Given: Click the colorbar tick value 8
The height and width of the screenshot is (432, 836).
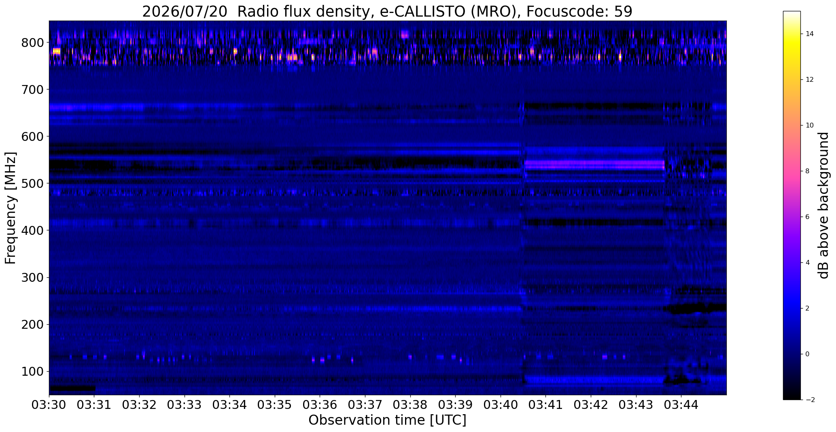Looking at the screenshot, I should [808, 171].
